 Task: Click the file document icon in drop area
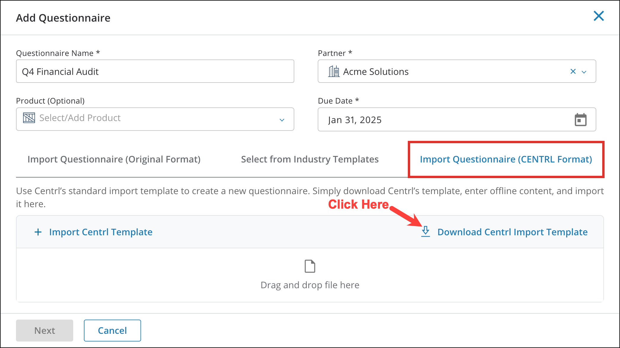click(310, 266)
